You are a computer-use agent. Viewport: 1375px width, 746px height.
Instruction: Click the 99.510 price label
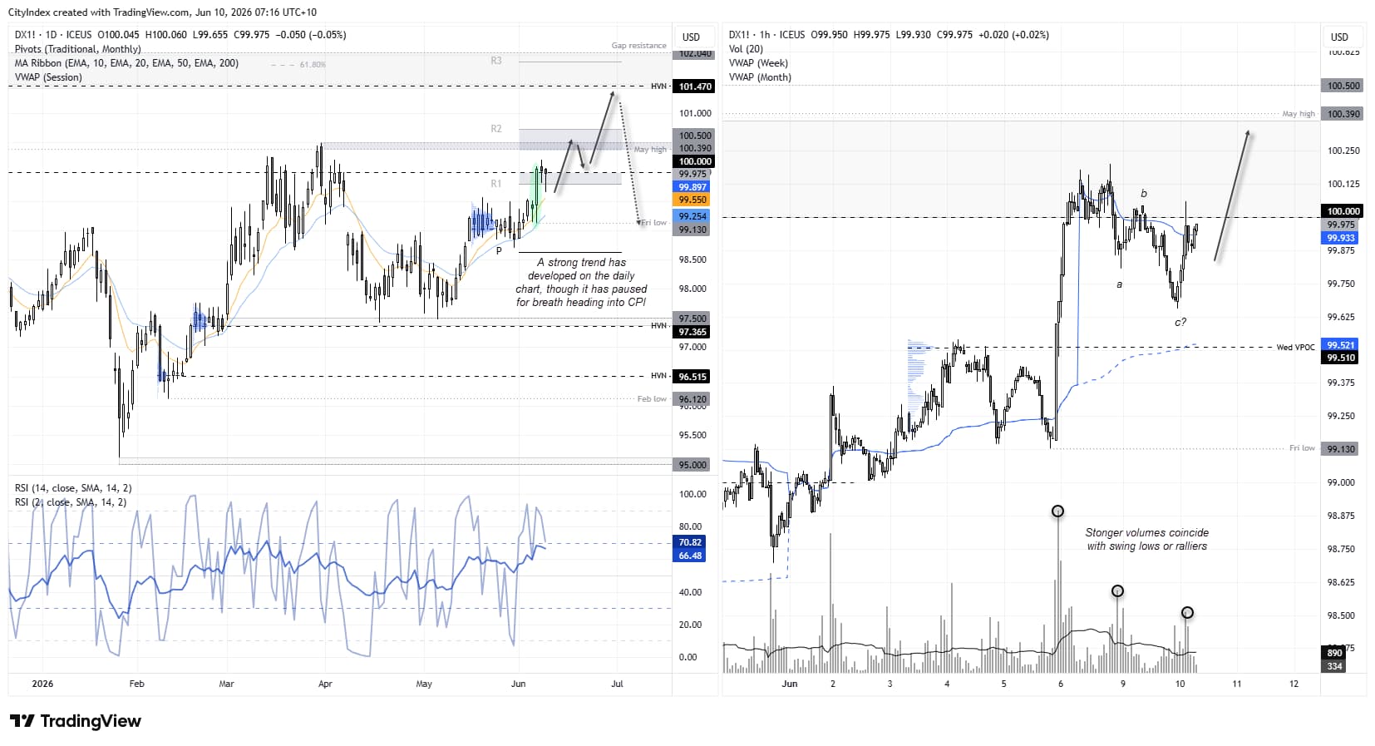click(x=1340, y=358)
